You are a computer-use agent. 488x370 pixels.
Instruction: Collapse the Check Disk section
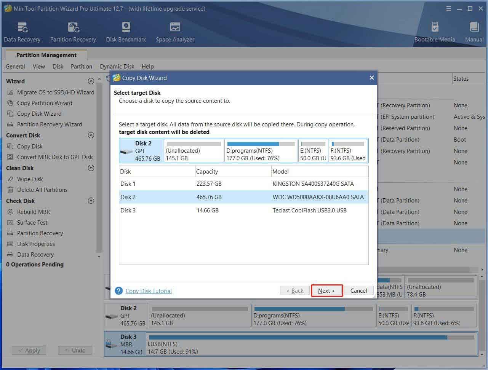[91, 201]
